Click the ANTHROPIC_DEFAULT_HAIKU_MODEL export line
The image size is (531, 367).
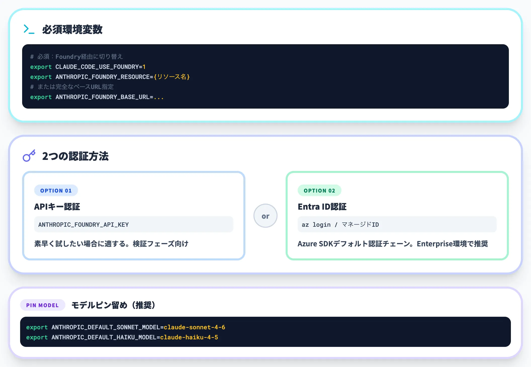tap(122, 337)
